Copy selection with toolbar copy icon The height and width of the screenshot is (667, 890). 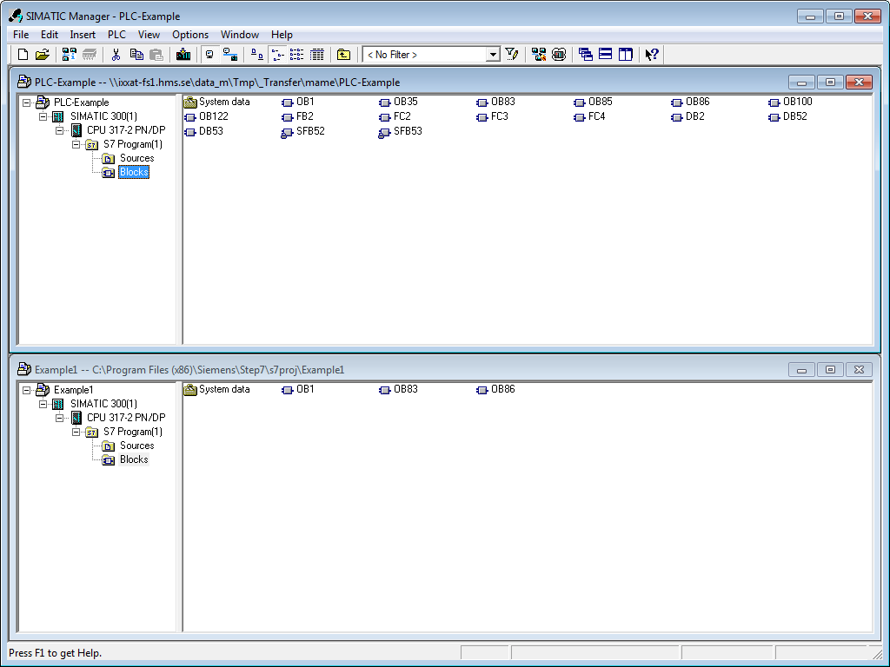(x=136, y=55)
